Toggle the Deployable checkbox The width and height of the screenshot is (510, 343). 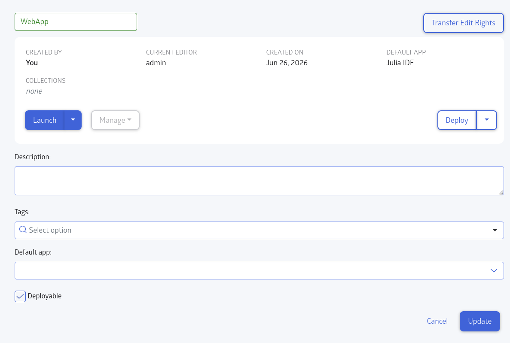pos(20,296)
